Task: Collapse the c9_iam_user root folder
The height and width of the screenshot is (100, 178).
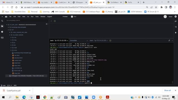Action: tap(7, 25)
